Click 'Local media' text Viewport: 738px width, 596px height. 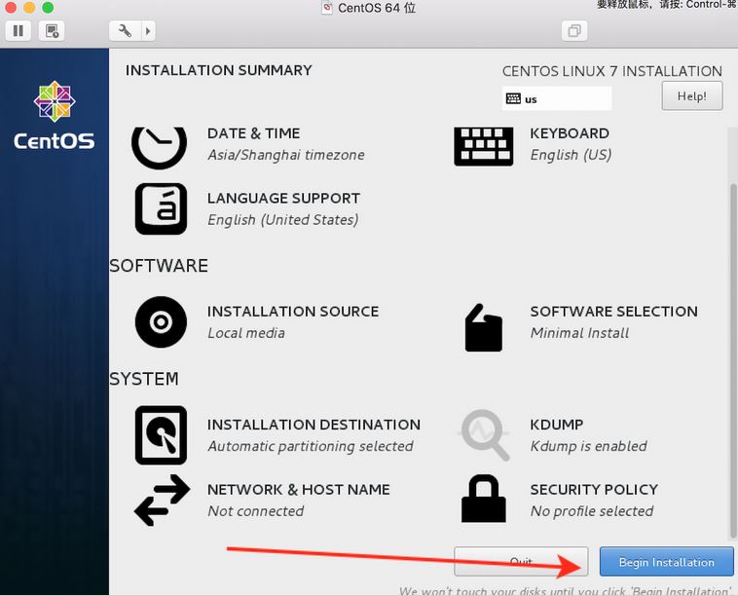click(x=246, y=333)
